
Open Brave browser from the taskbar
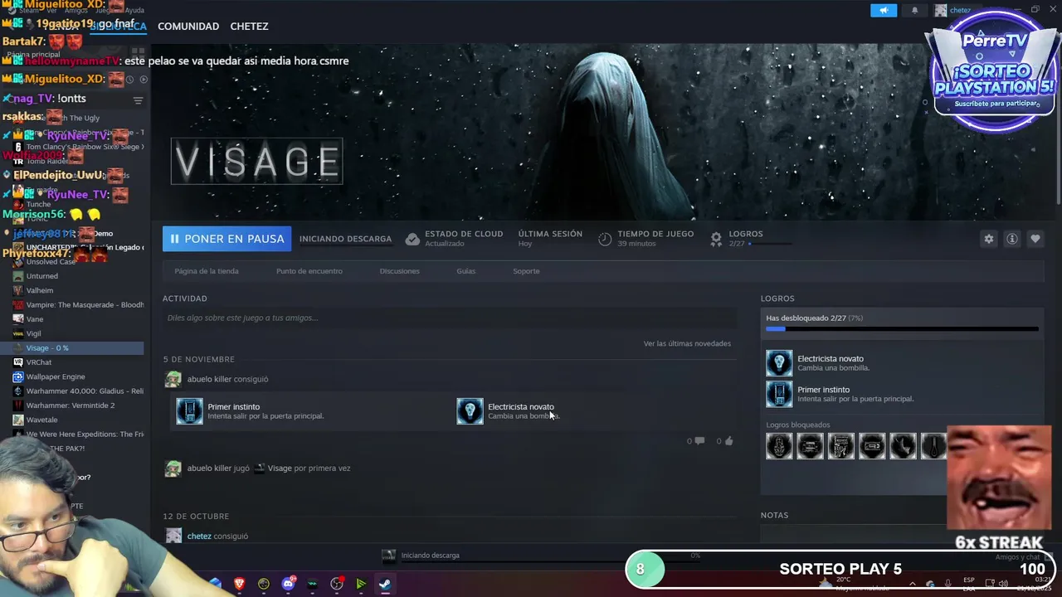click(x=239, y=584)
